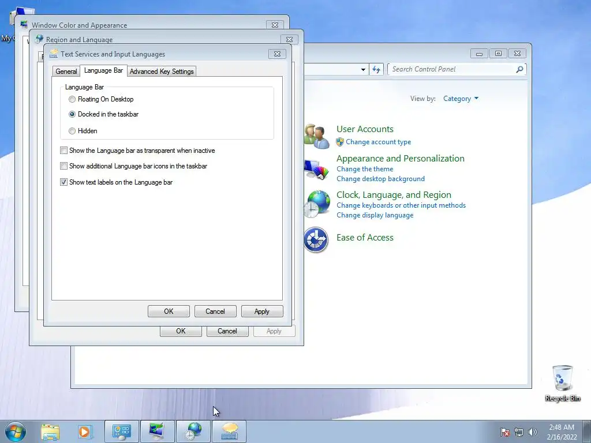
Task: Close the Text Services and Input Languages dialog
Action: tap(277, 54)
